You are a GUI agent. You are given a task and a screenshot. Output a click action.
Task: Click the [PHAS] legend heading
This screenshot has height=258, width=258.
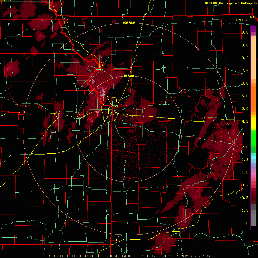242,20
